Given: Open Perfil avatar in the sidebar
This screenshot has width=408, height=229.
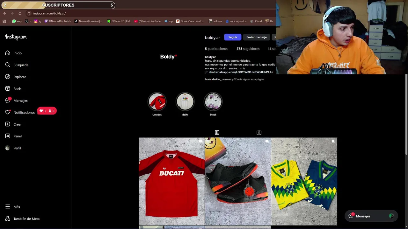Looking at the screenshot, I should coord(8,148).
